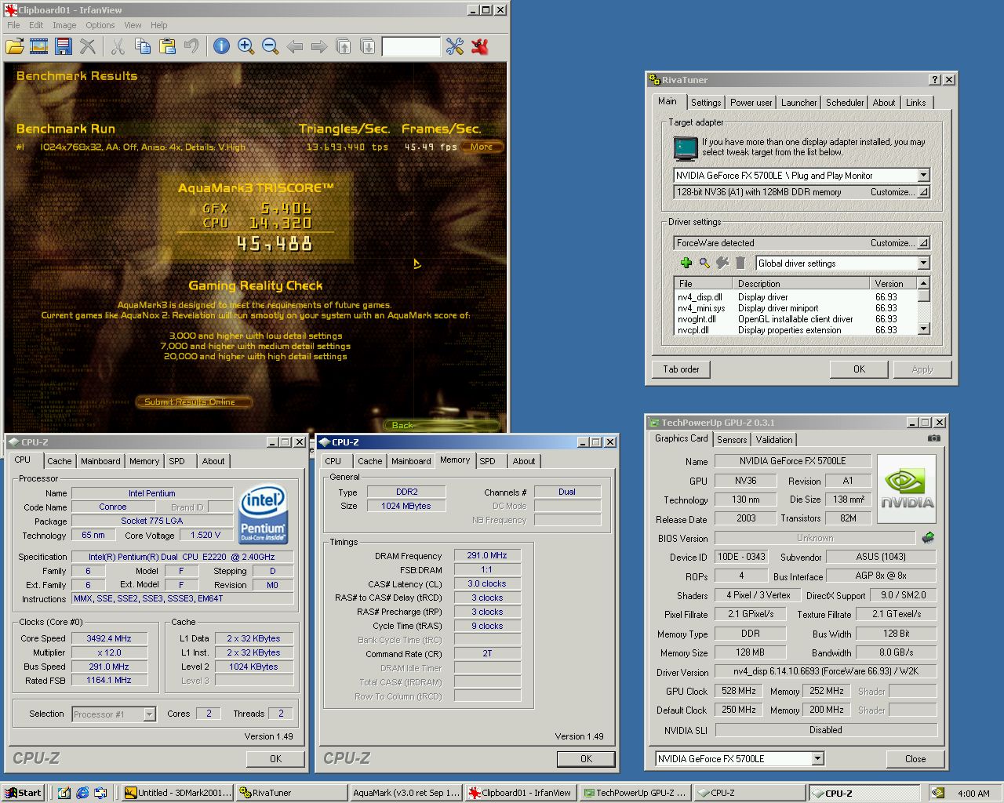Save the BIOS with the GPU-Z chip icon
The height and width of the screenshot is (803, 1004).
928,538
